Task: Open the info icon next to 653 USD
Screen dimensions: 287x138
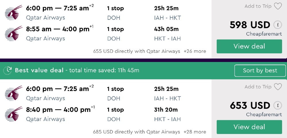Action: pos(277,106)
